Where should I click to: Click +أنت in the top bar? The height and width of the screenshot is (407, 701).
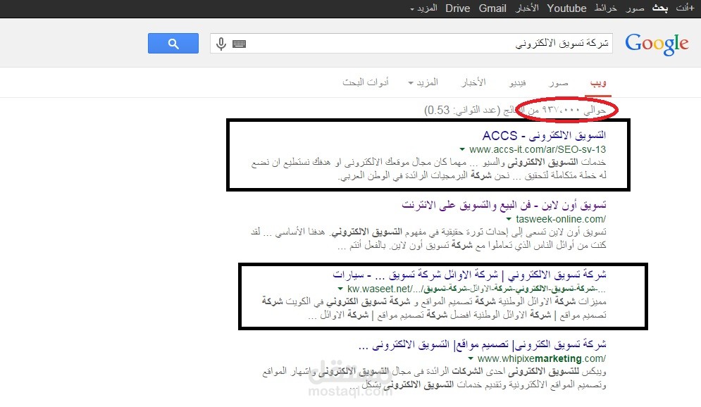[685, 8]
